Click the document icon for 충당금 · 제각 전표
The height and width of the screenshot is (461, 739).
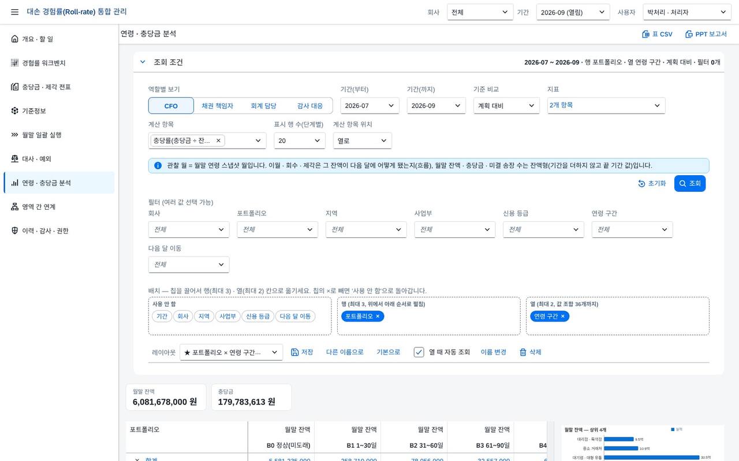(14, 87)
